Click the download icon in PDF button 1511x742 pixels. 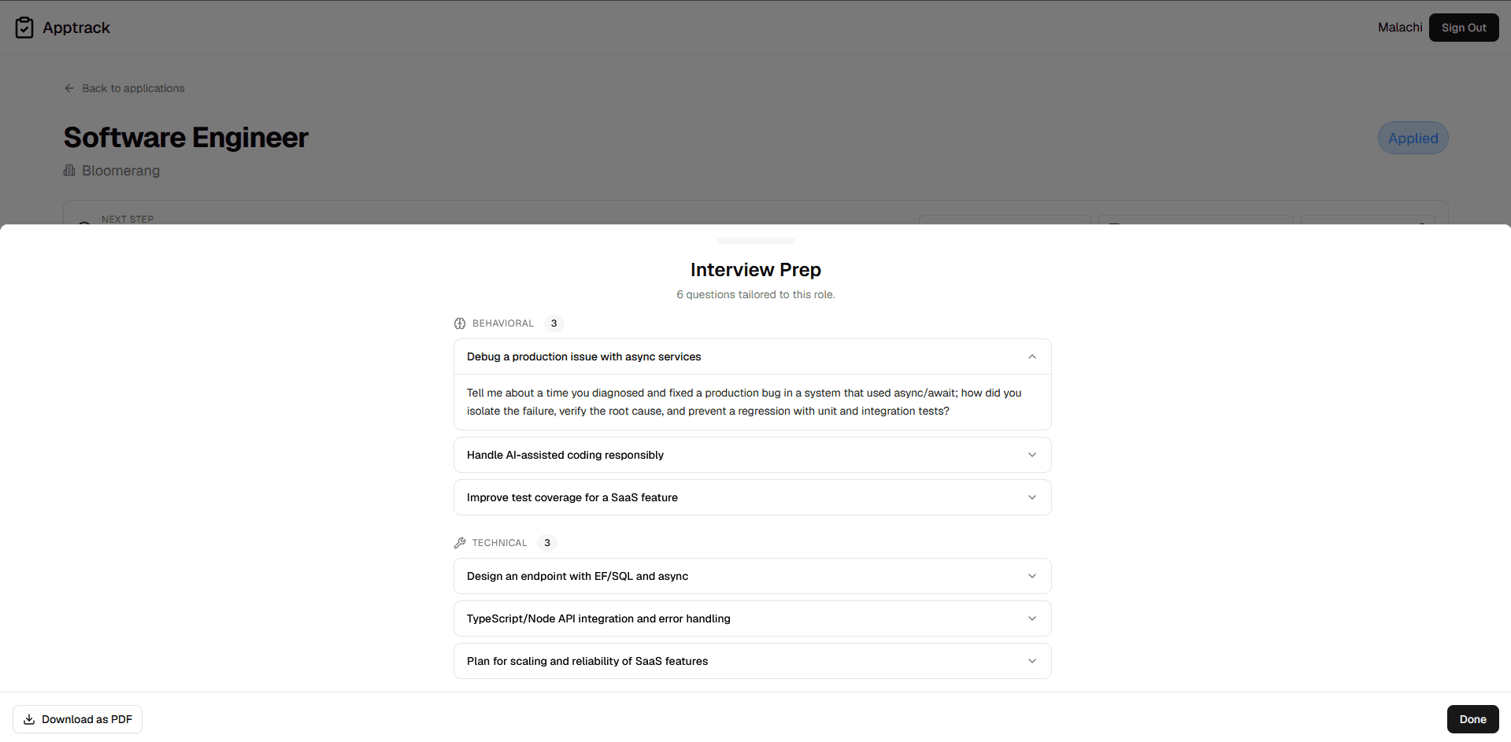(x=29, y=719)
